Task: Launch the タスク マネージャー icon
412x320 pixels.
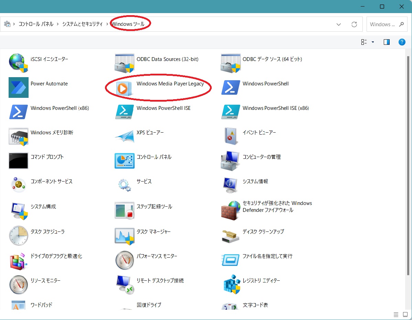Action: (124, 236)
